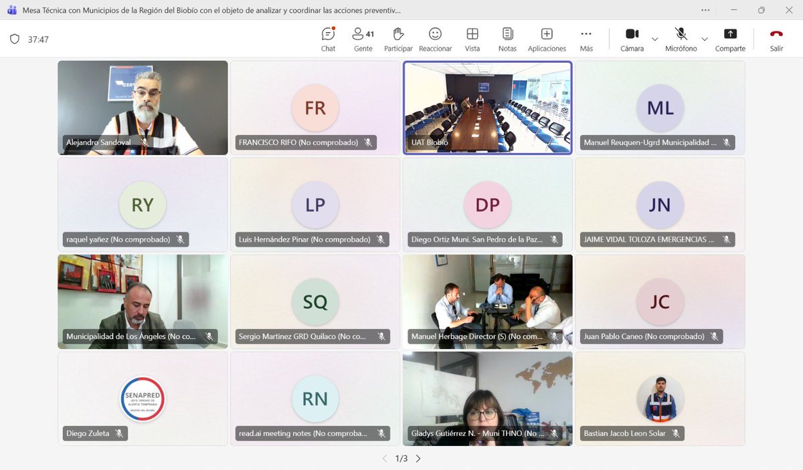Select the UAT Biobío video tile

[487, 108]
